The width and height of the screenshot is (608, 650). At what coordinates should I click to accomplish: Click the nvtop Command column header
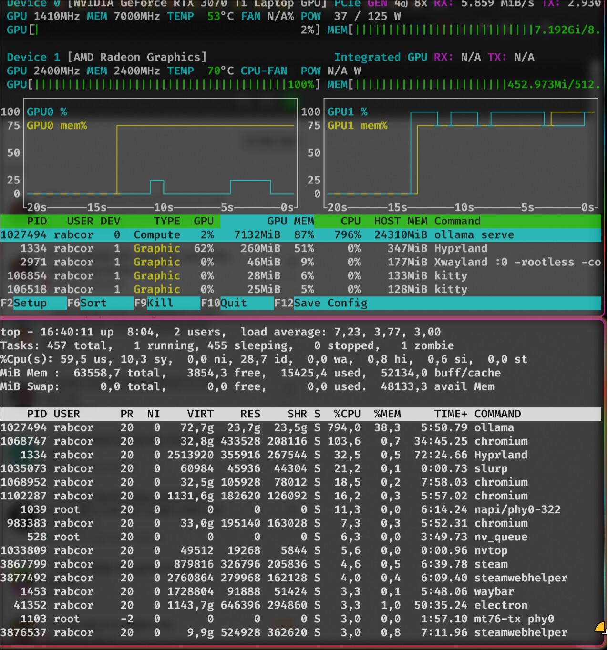pyautogui.click(x=457, y=221)
